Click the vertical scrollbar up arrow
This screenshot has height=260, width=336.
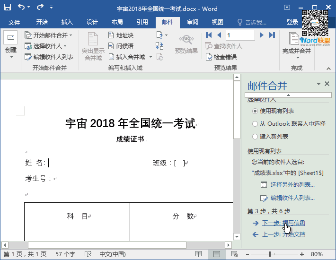pos(237,77)
